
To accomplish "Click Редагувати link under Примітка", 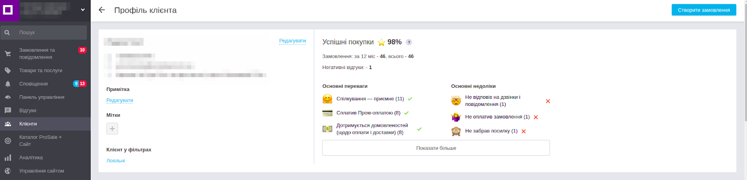I will [x=120, y=100].
